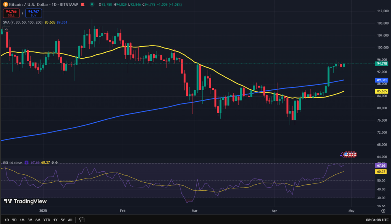The height and width of the screenshot is (224, 391).
Task: Open time axis settings gear icon
Action: click(383, 211)
